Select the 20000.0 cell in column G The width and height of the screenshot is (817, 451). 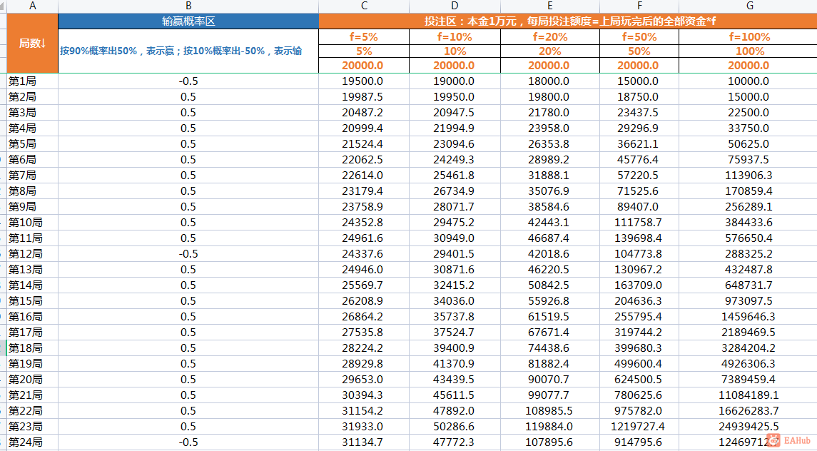click(749, 66)
